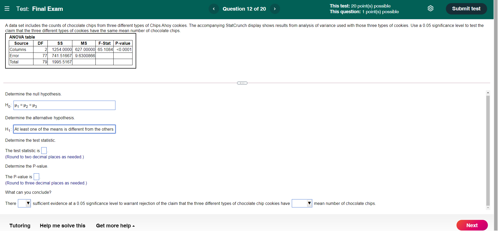Click the MS value 627.00000
The width and height of the screenshot is (498, 231).
[x=85, y=49]
